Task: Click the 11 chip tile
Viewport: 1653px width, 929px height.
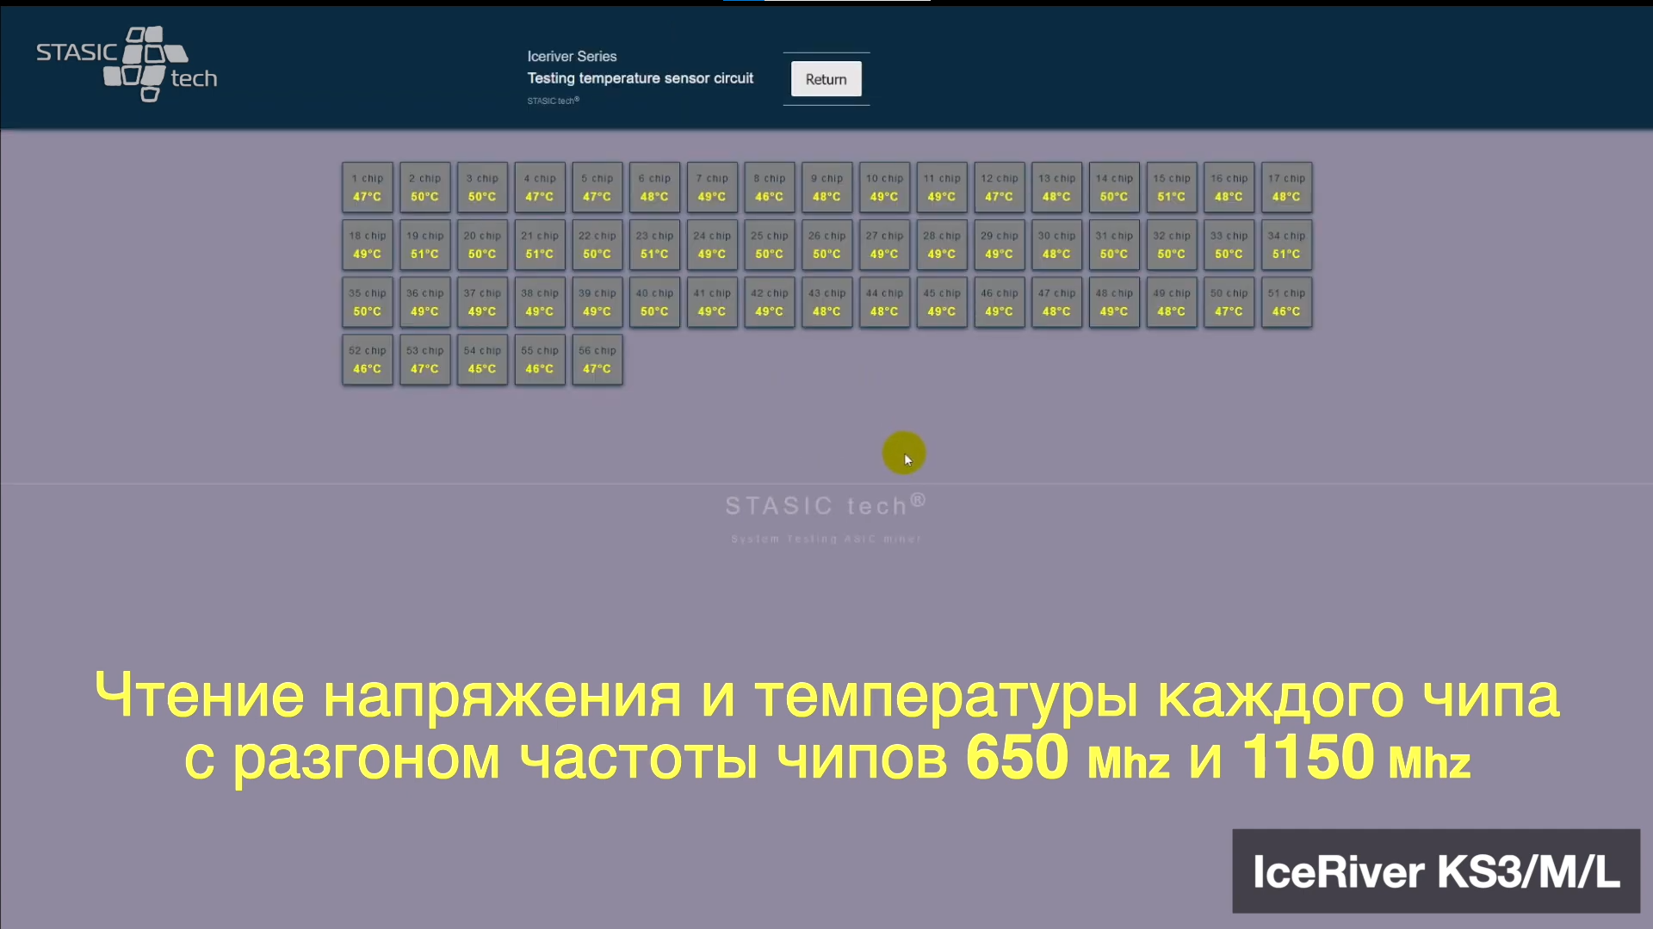Action: point(942,188)
